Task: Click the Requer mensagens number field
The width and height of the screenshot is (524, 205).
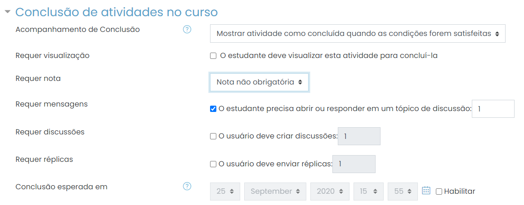Action: tap(493, 109)
